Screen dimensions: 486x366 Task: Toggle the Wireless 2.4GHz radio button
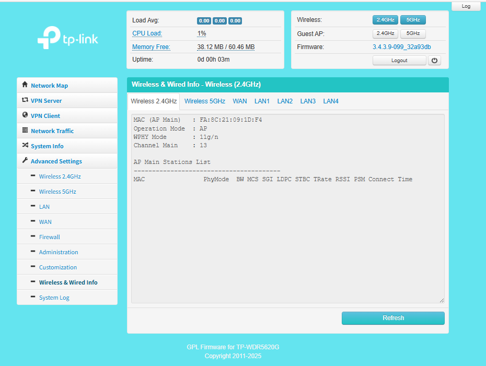point(385,20)
